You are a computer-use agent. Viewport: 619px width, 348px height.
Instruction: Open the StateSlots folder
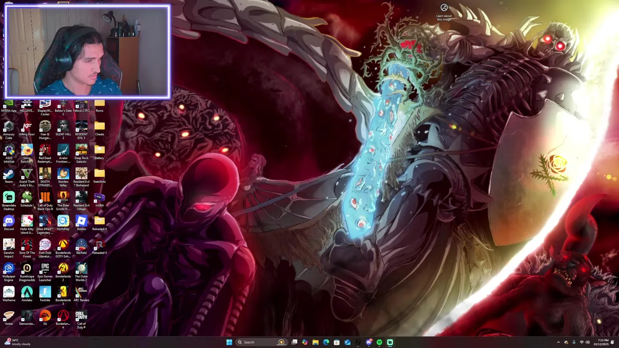click(x=99, y=175)
